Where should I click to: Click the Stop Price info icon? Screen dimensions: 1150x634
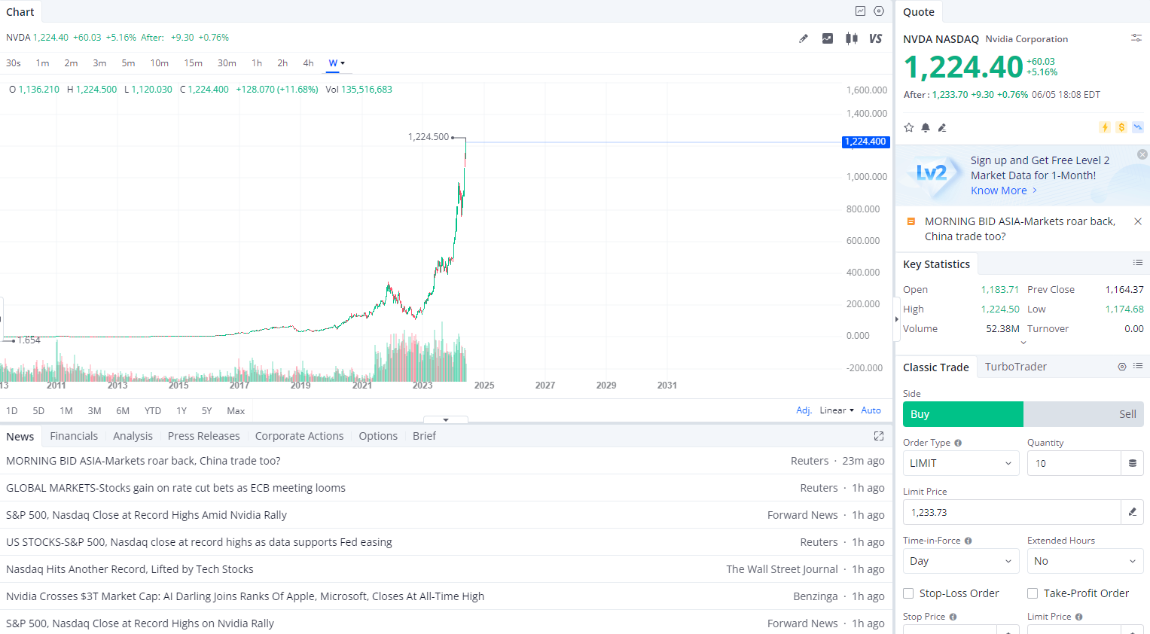(953, 617)
